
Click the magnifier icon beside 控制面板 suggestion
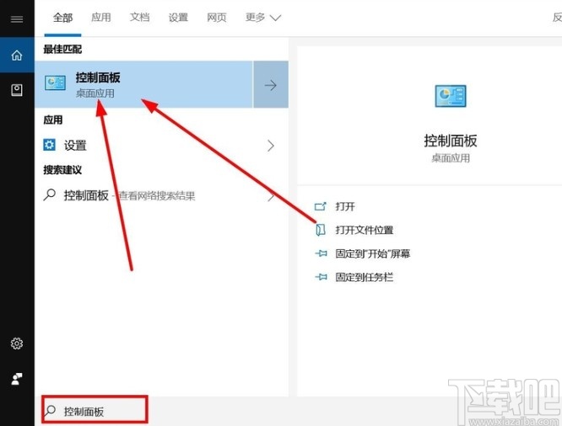(x=50, y=195)
